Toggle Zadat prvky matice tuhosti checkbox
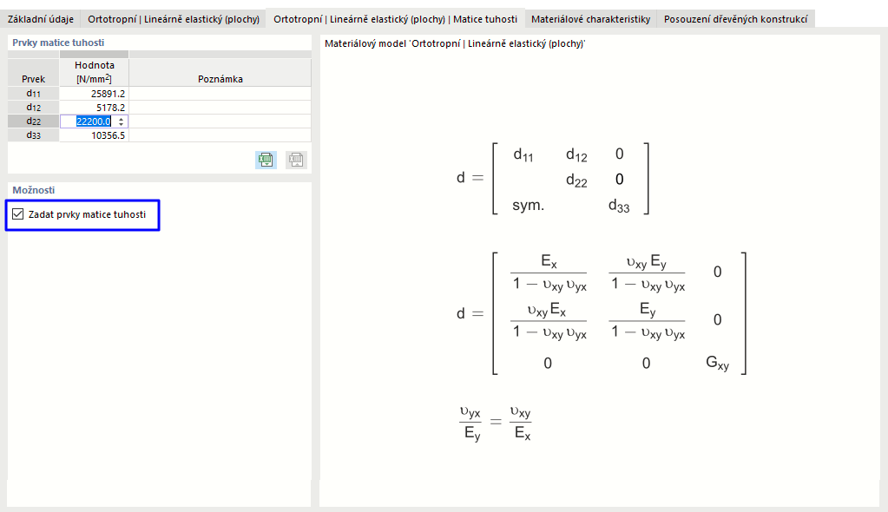Screen dimensions: 888x512 tap(18, 214)
